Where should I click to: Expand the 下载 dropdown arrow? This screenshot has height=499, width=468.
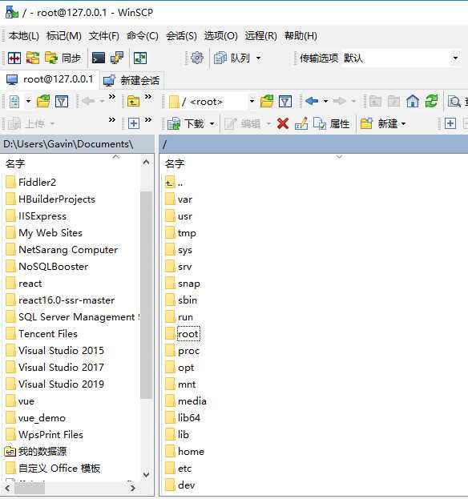click(212, 123)
